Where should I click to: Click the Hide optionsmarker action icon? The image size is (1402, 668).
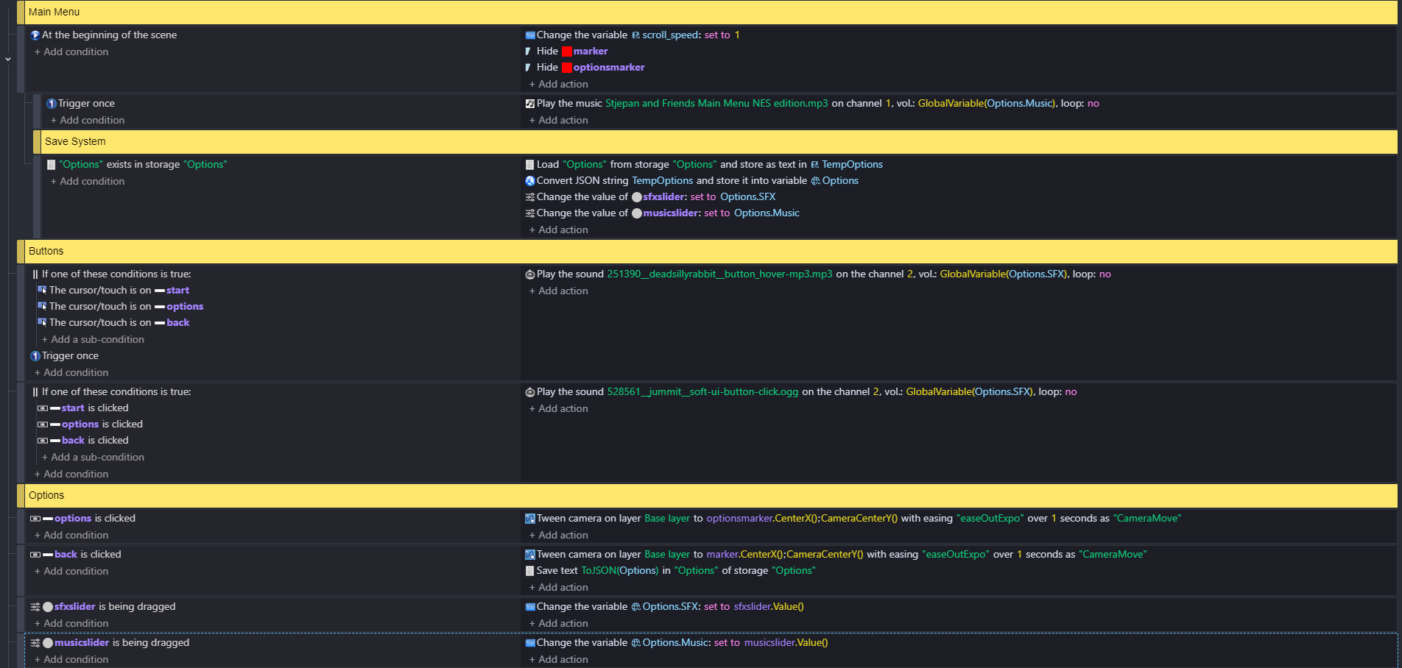pos(529,68)
